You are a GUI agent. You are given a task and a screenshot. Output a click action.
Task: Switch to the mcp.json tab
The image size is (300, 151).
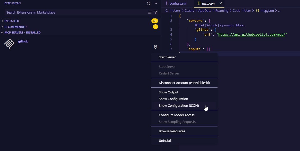coord(208,3)
